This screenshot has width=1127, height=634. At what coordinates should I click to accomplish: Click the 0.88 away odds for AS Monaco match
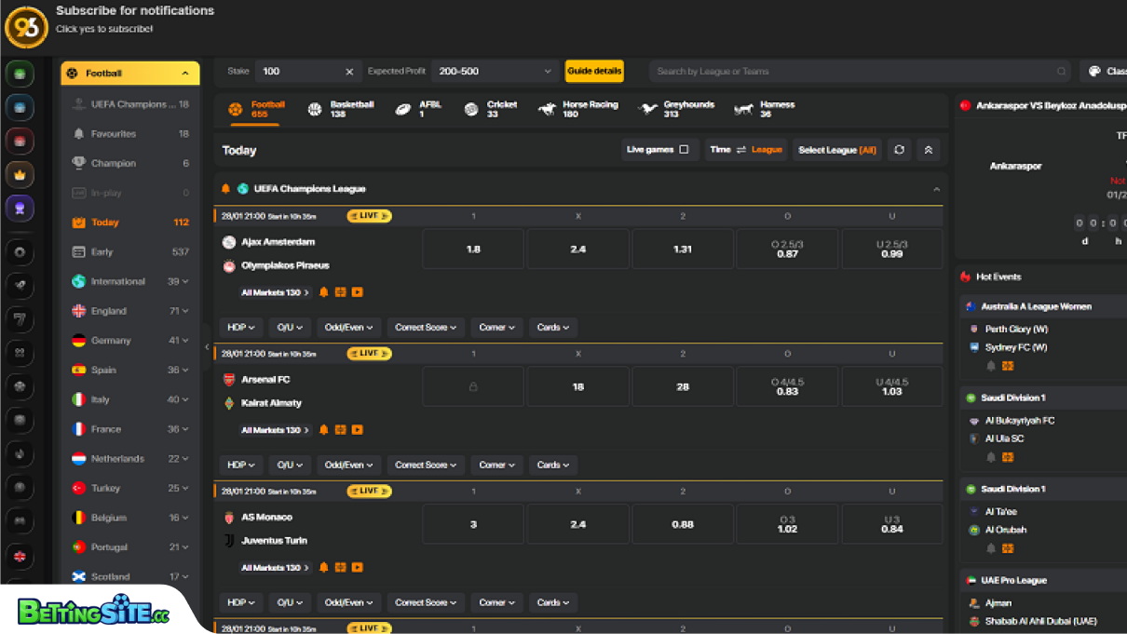683,524
